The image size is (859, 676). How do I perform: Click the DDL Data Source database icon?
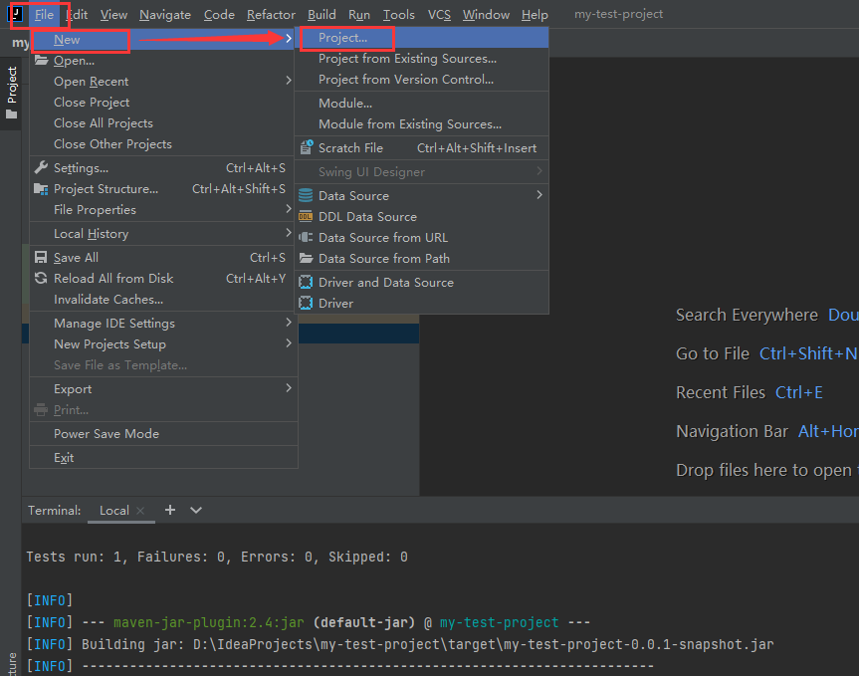306,216
